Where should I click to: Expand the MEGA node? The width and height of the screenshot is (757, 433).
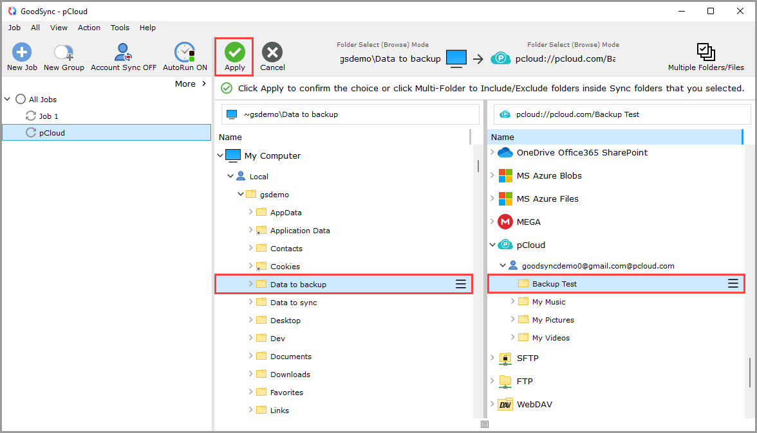coord(492,221)
